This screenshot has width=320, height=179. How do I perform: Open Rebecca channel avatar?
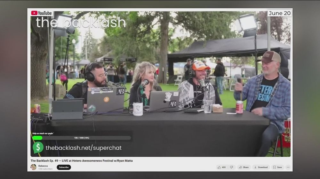pos(34,167)
